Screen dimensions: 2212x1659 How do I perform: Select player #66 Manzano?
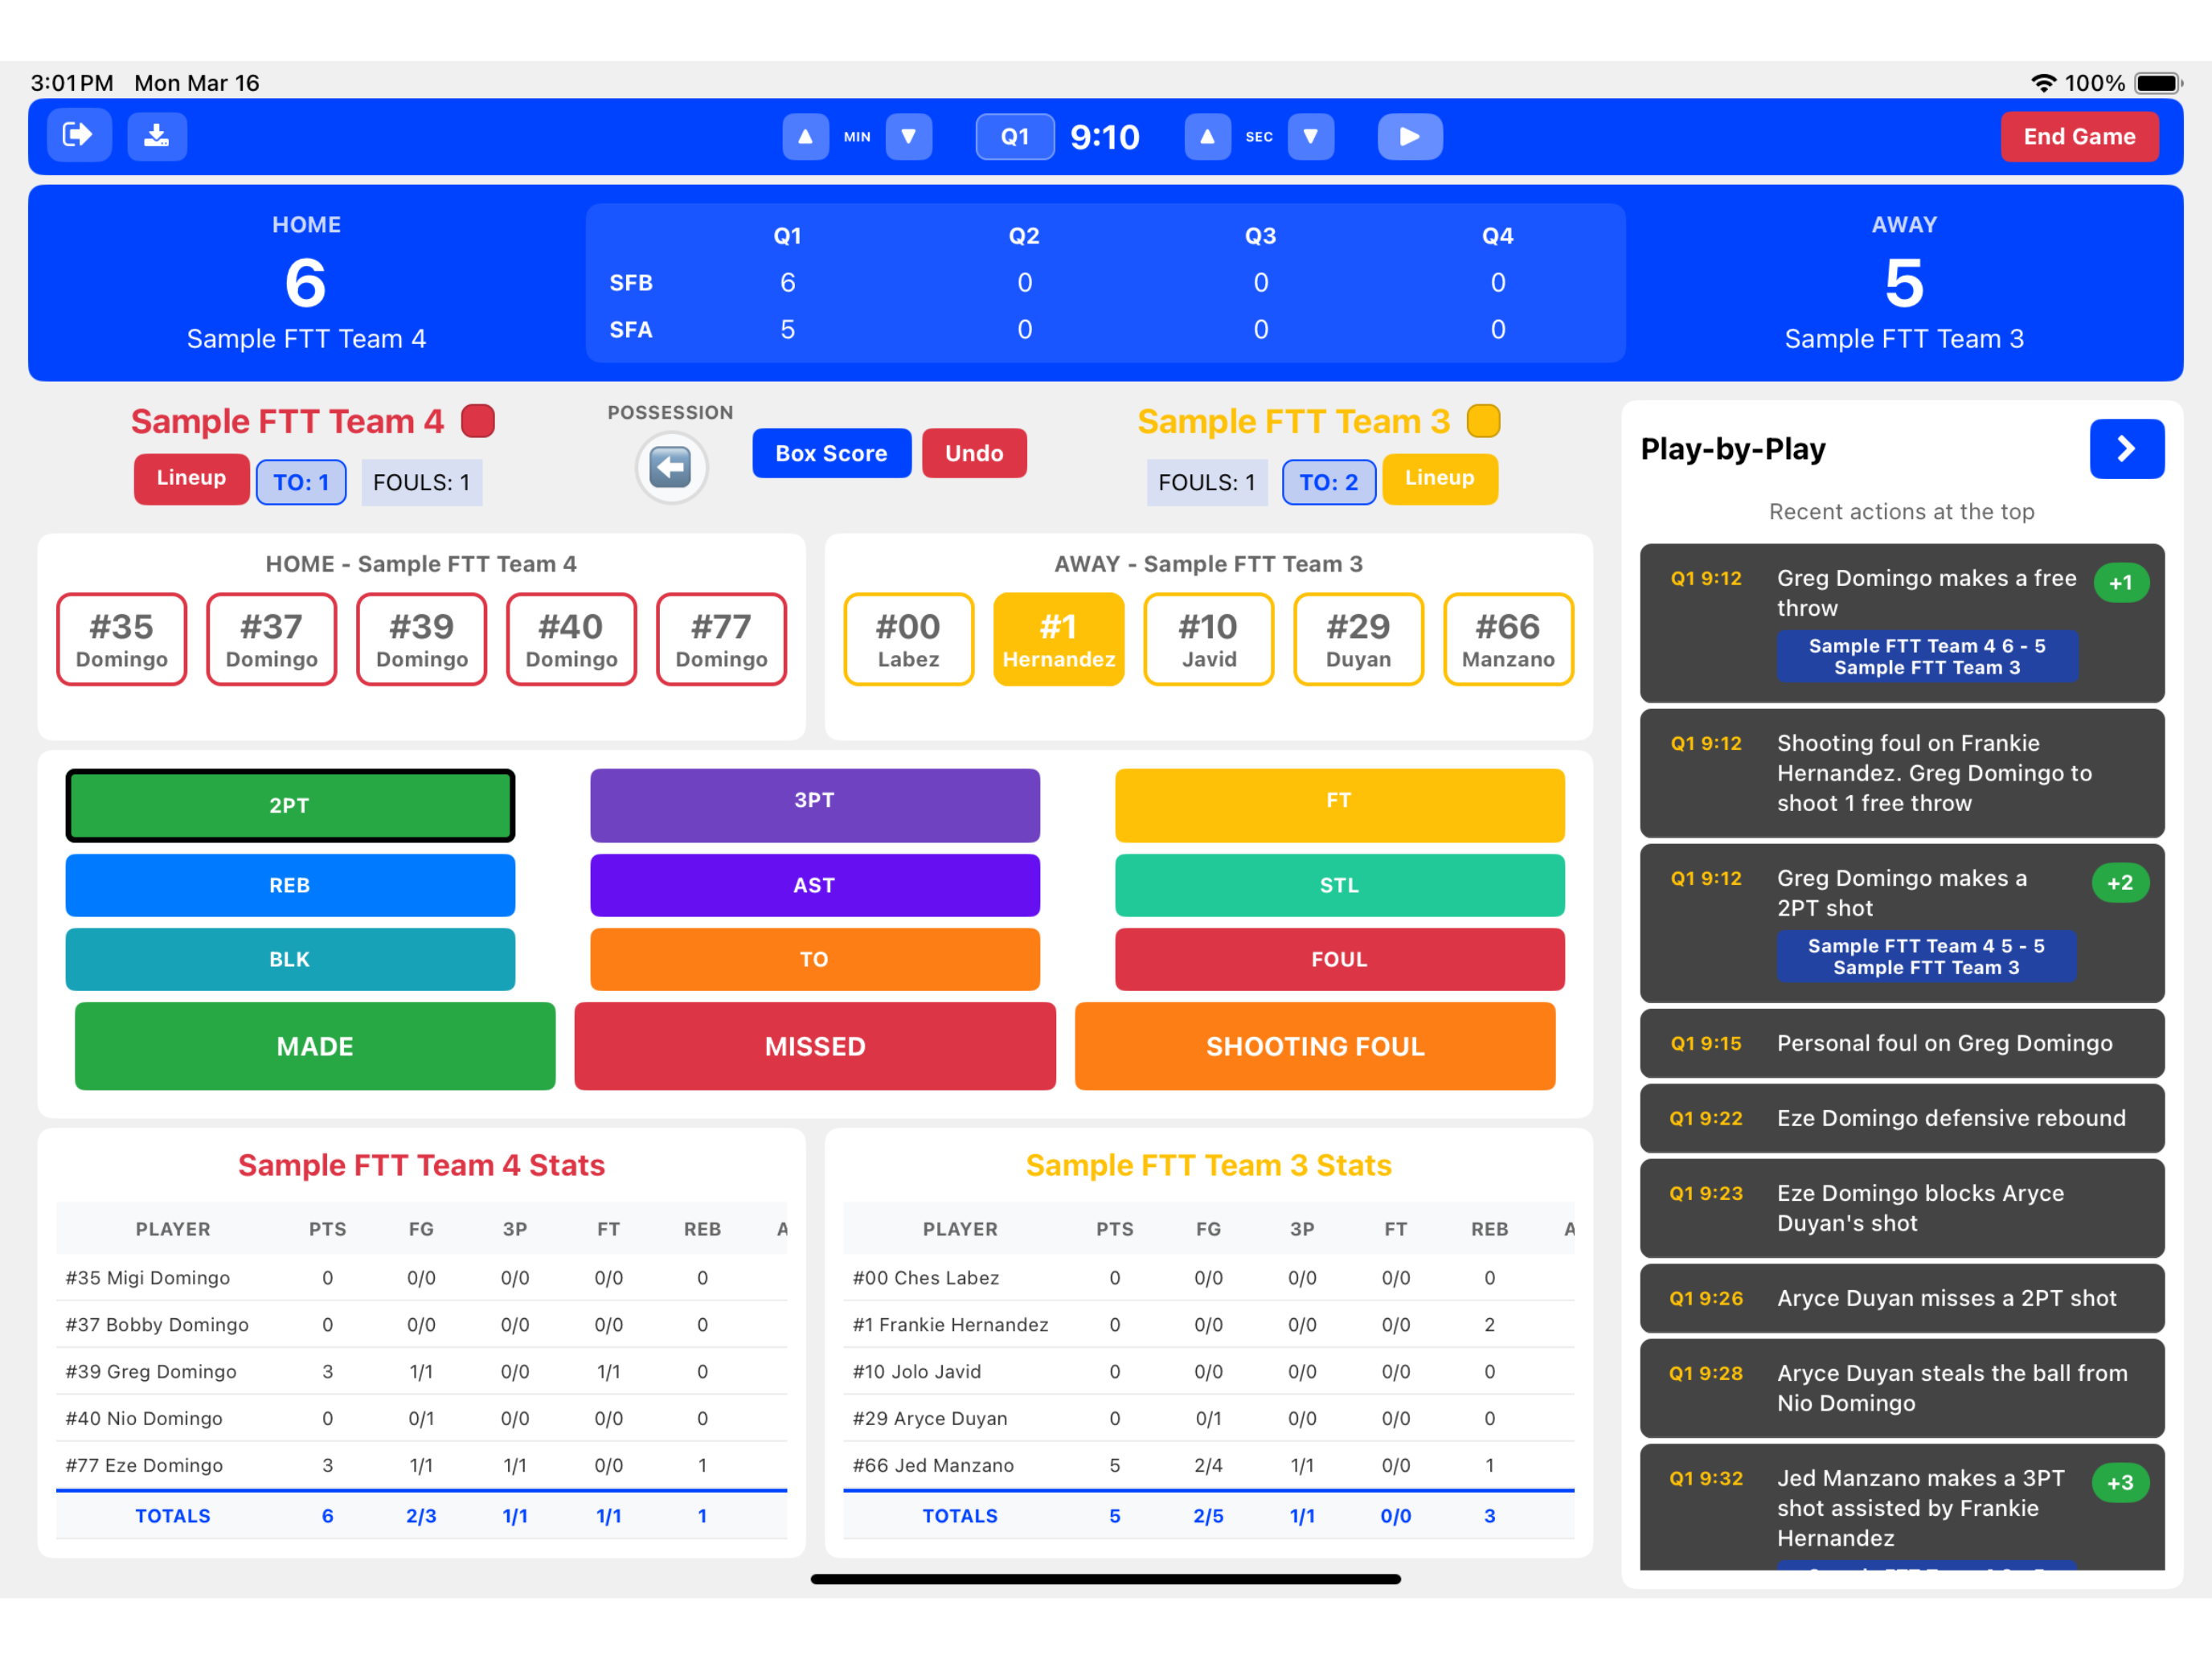[x=1509, y=640]
